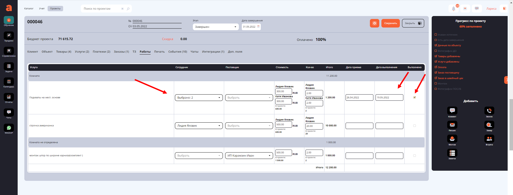Switch to the Платежи (2) tab
This screenshot has height=195, width=513.
pyautogui.click(x=101, y=52)
